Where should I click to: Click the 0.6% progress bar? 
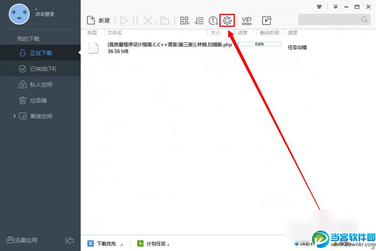click(x=259, y=44)
